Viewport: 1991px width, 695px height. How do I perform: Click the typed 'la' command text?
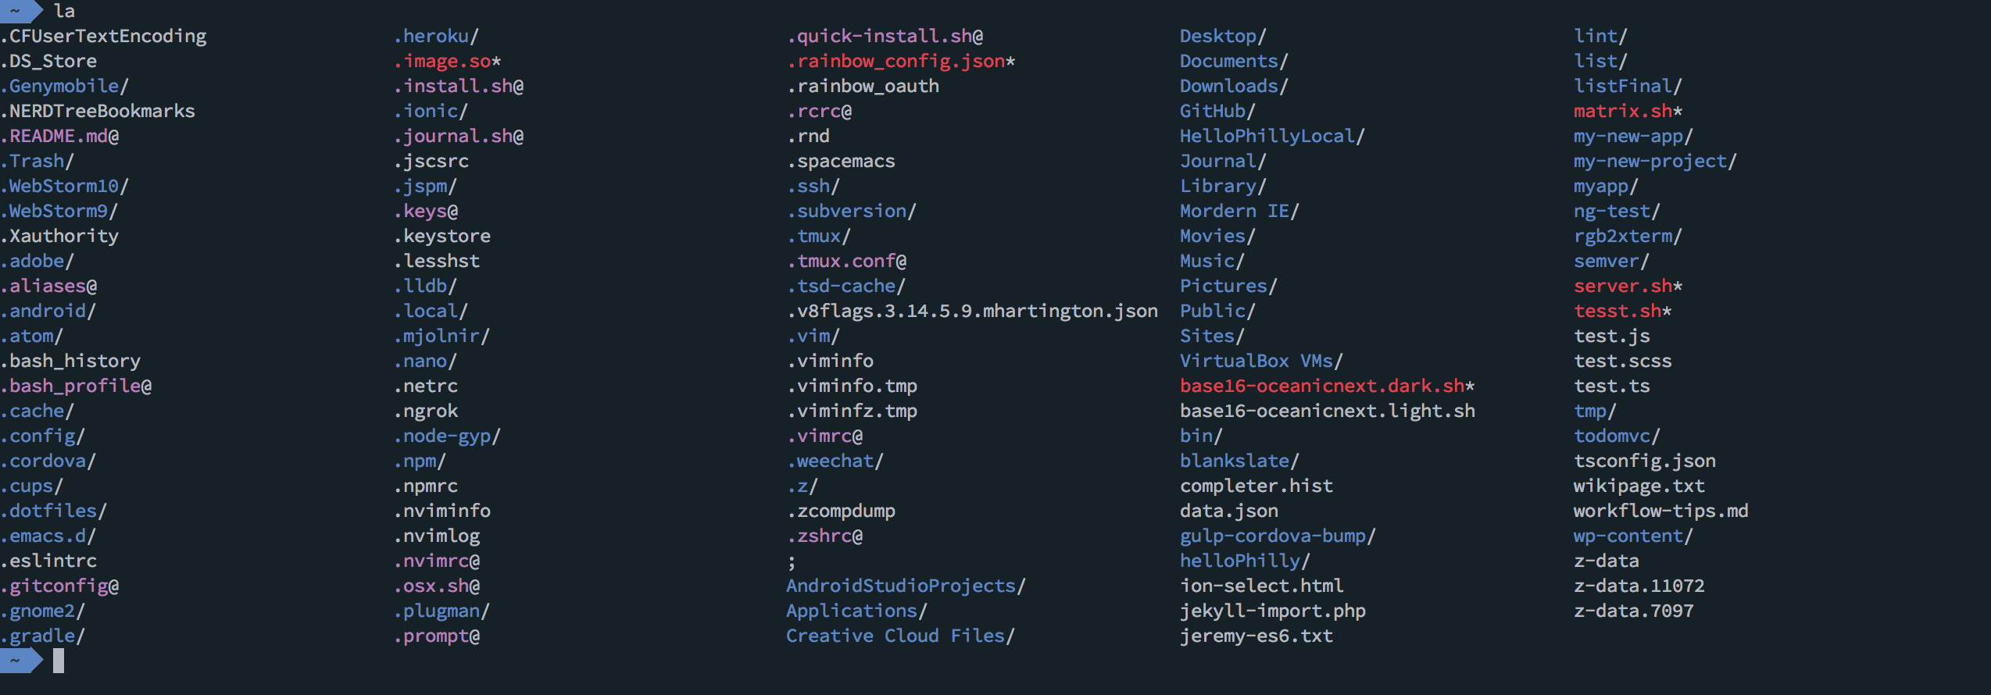pos(64,11)
